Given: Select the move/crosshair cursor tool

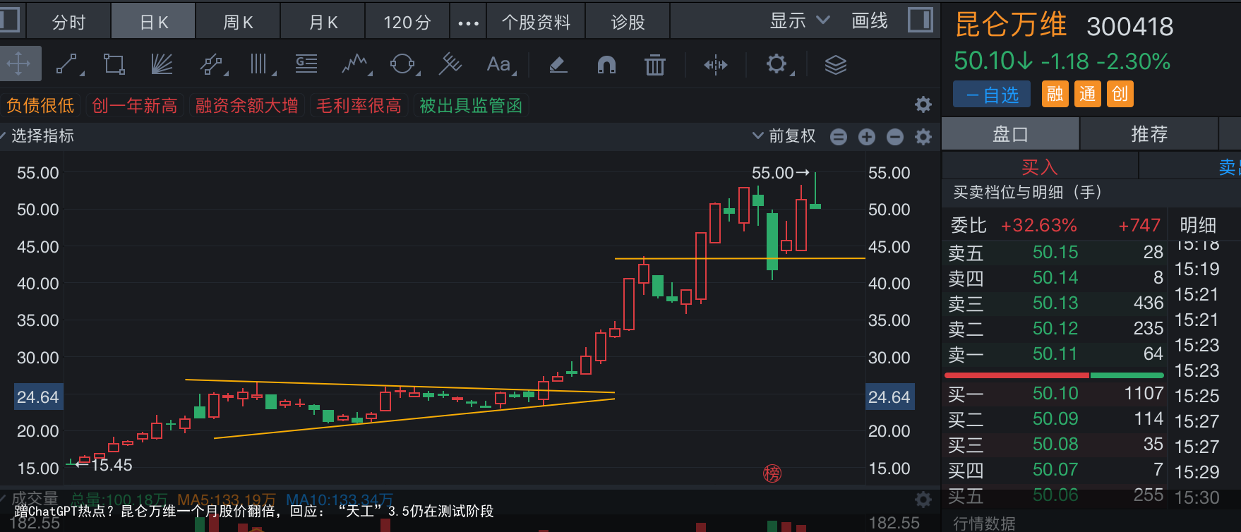Looking at the screenshot, I should tap(19, 64).
